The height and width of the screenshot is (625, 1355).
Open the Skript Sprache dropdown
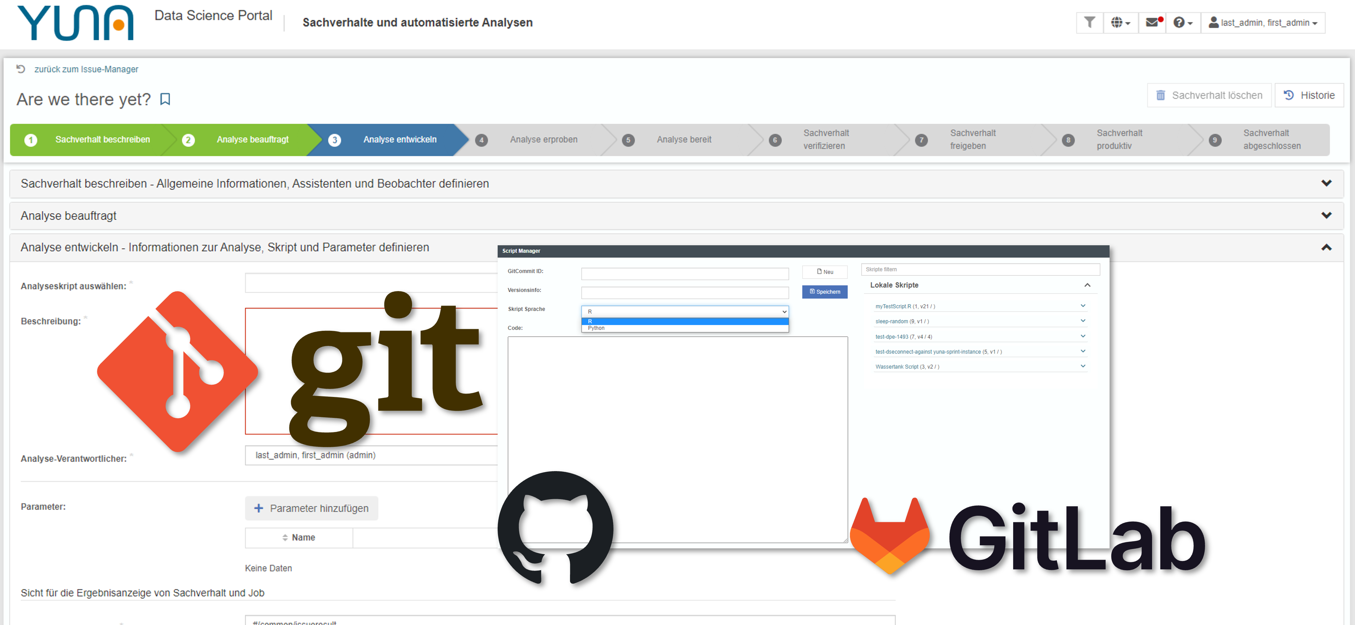pyautogui.click(x=684, y=312)
